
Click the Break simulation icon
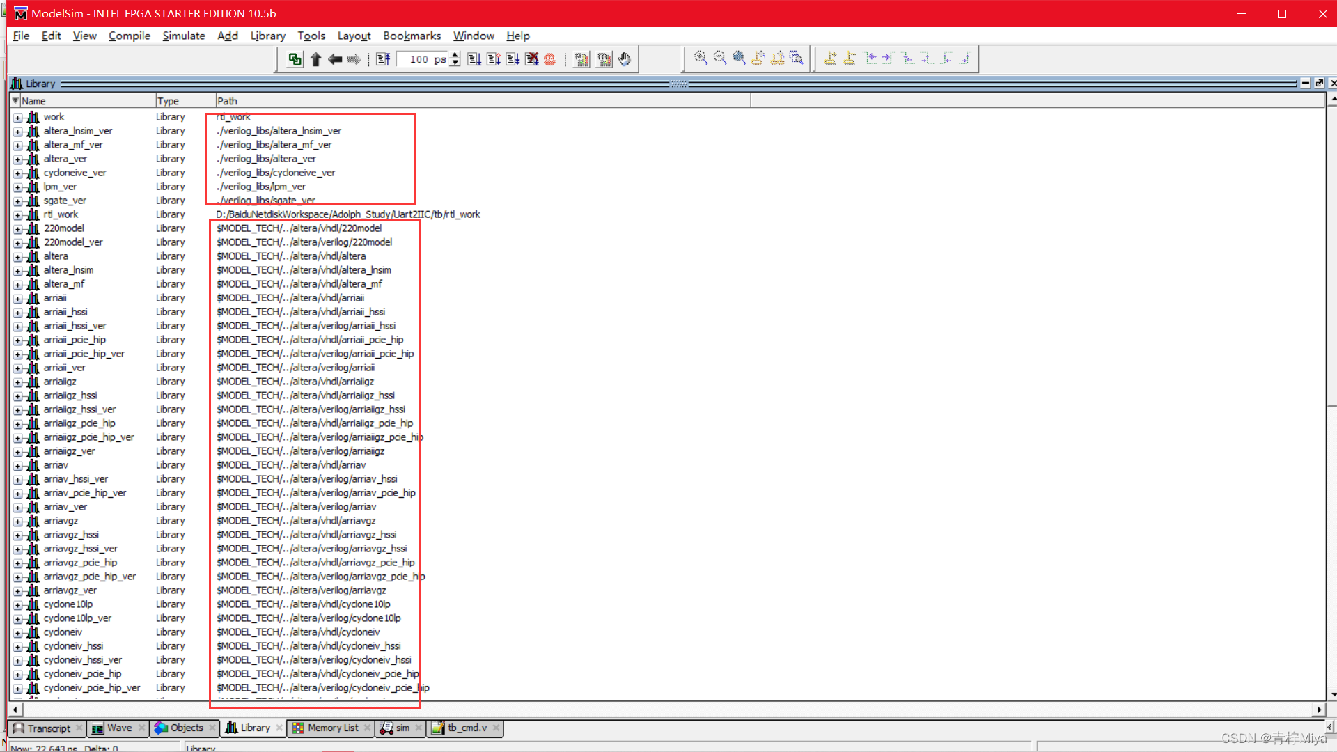532,59
